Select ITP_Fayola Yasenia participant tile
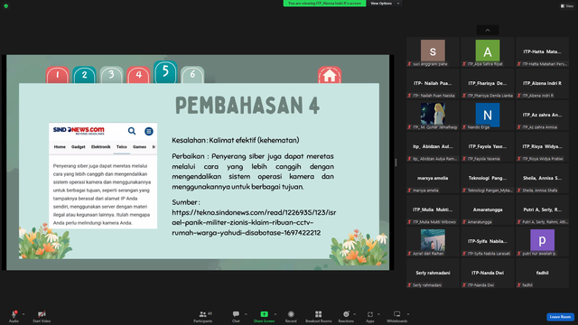This screenshot has width=578, height=325. tap(488, 146)
